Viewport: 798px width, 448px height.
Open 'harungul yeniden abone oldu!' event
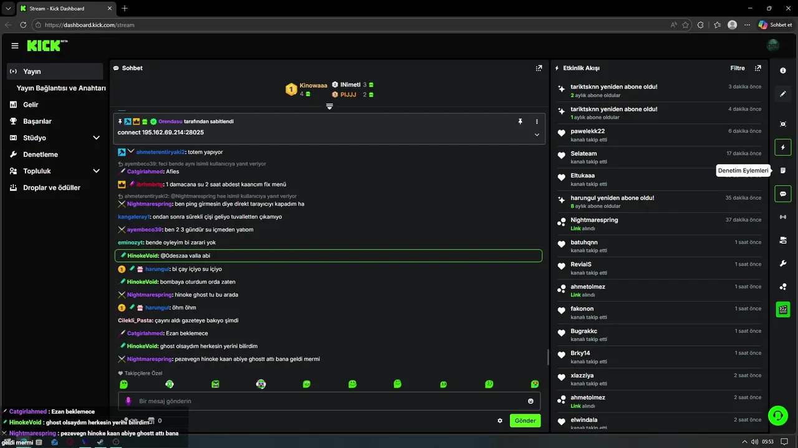[x=660, y=202]
